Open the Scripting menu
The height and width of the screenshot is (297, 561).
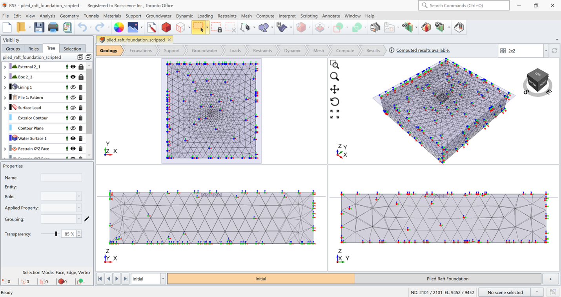309,16
